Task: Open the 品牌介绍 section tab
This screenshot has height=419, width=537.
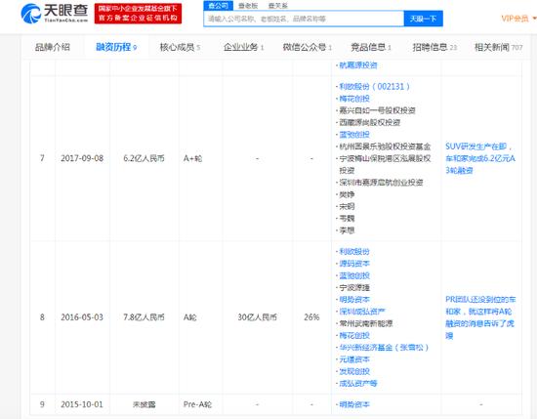Action: (x=53, y=47)
